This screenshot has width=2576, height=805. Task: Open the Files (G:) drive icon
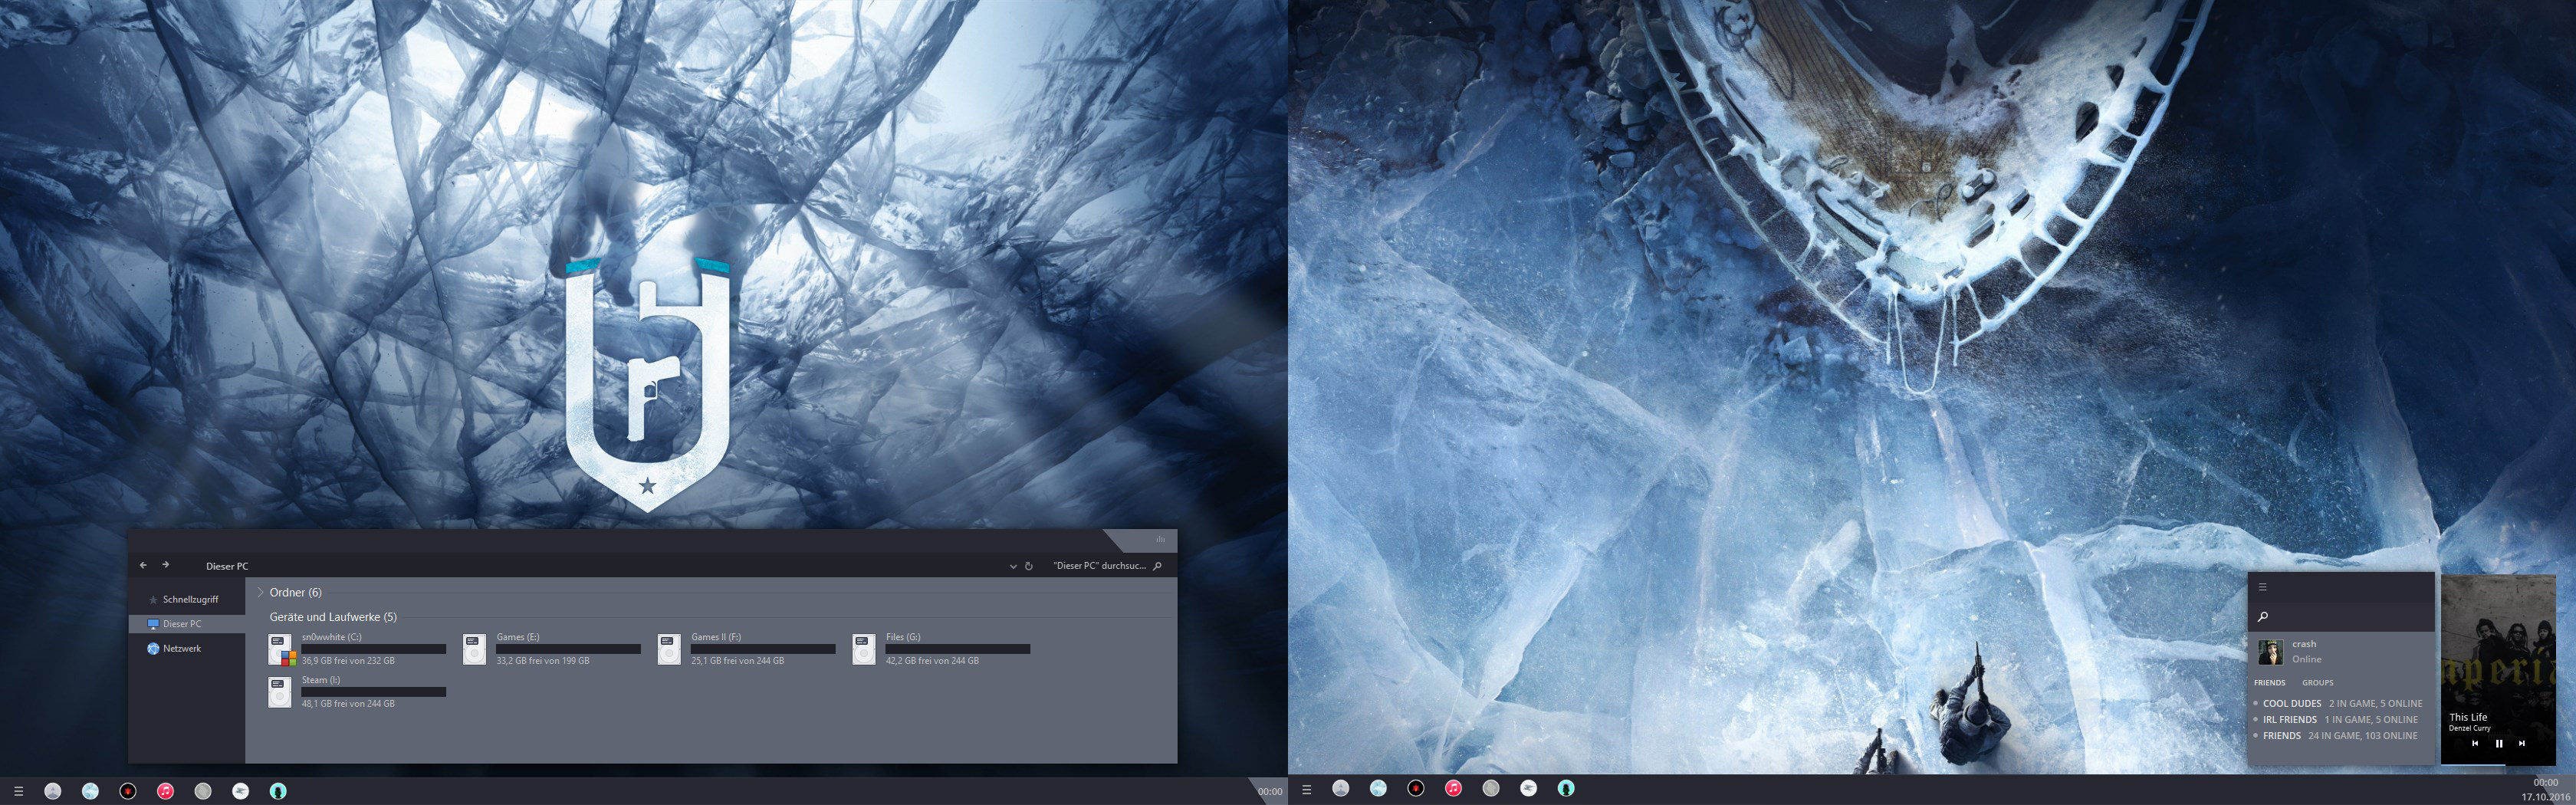tap(864, 649)
